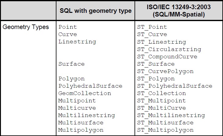223x136 pixels.
Task: Select the ST_Multisurface entry
Action: [165, 123]
